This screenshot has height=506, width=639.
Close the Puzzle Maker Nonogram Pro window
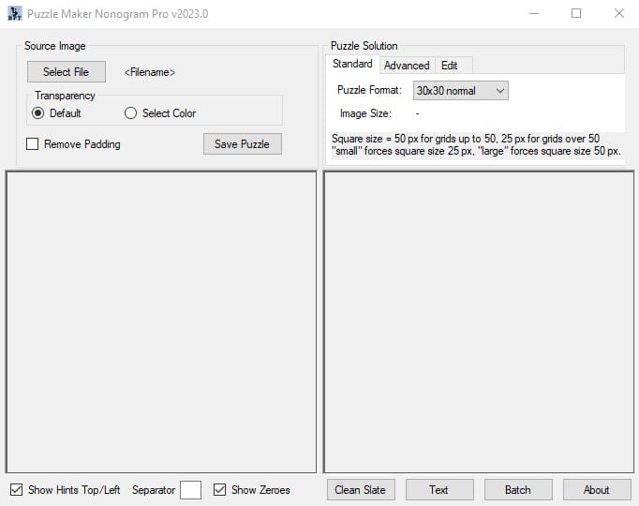(618, 14)
